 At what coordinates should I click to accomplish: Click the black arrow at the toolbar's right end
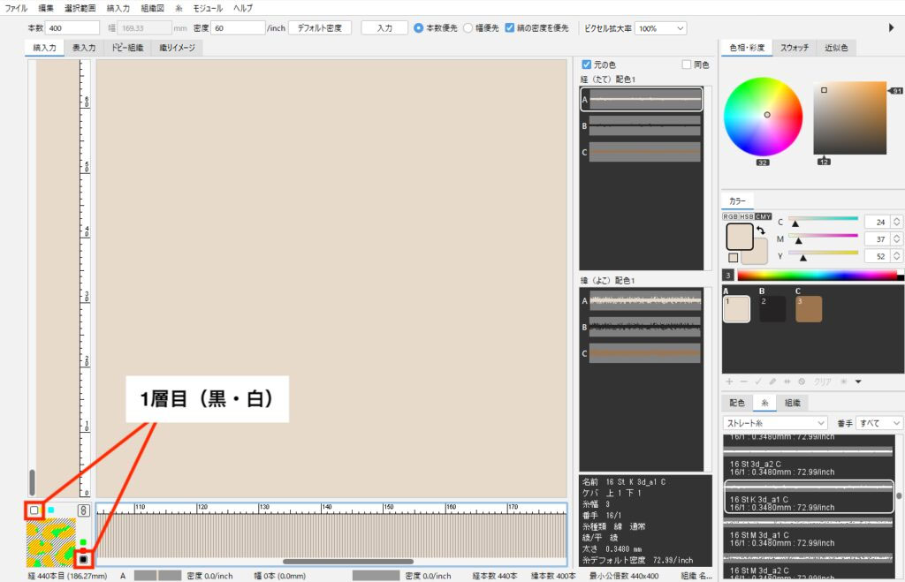[891, 28]
